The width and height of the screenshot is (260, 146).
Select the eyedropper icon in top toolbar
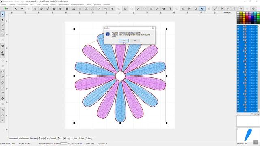point(157,9)
